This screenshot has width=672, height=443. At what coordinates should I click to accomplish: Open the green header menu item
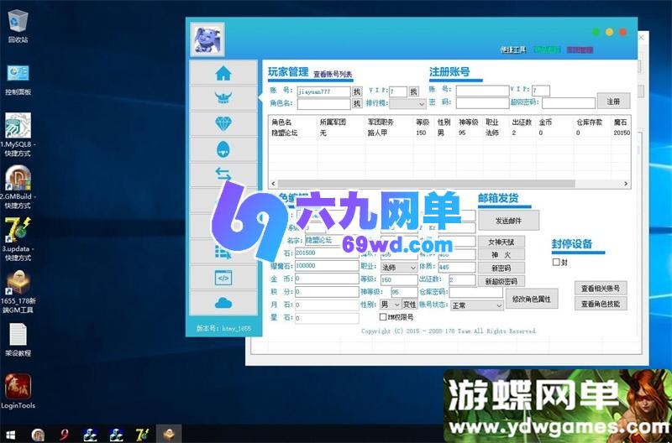pyautogui.click(x=547, y=50)
